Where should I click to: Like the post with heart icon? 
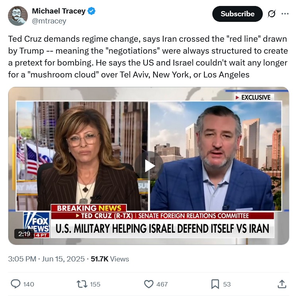[x=149, y=284]
